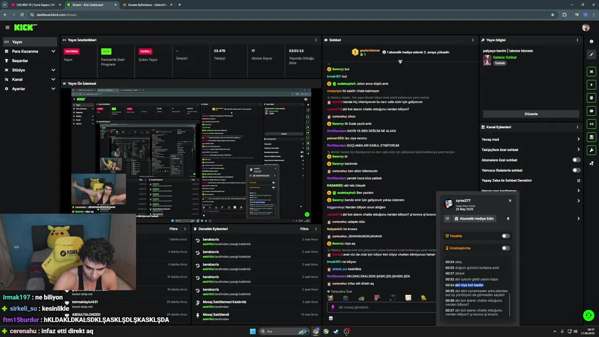
Task: Open the profile avatar menu
Action: (x=586, y=28)
